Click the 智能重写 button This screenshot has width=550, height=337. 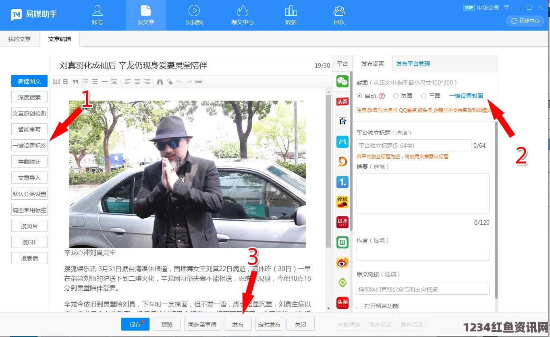[x=29, y=129]
